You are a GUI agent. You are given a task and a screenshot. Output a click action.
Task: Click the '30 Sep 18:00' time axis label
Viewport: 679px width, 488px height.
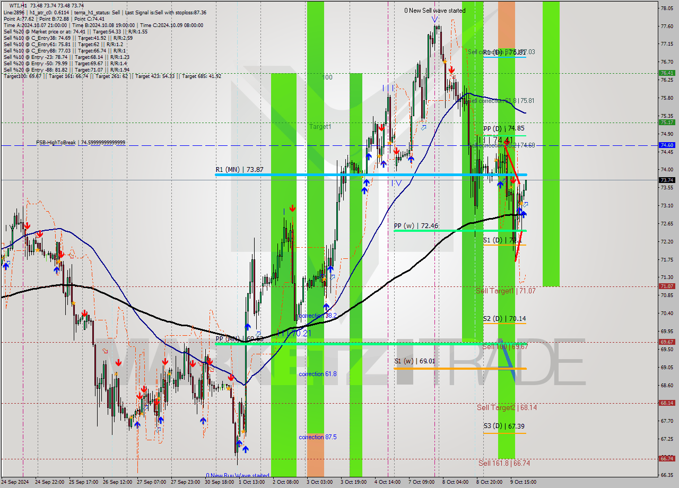point(219,482)
